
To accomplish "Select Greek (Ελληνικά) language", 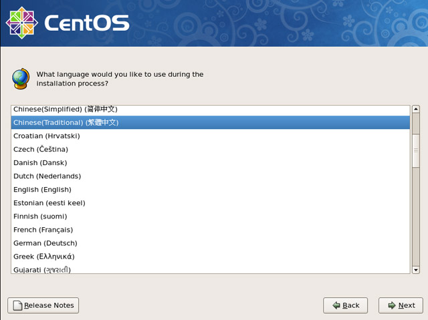I will click(211, 257).
